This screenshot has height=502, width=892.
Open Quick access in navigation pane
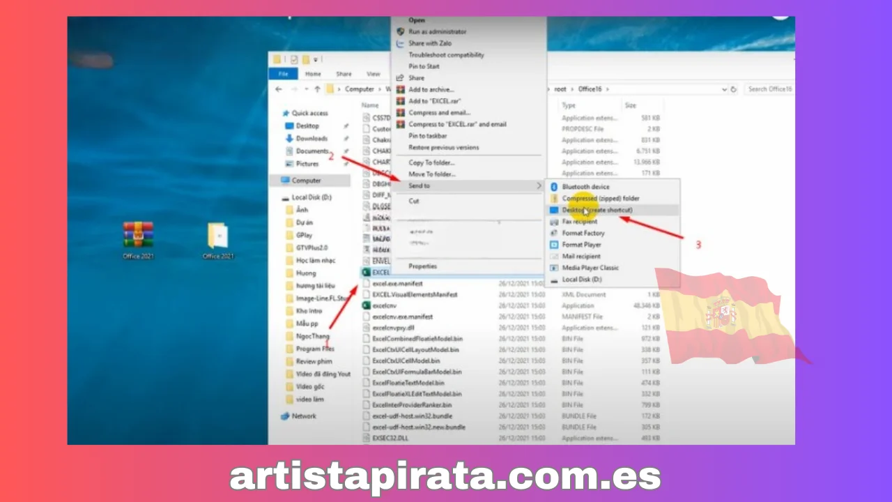click(x=309, y=113)
